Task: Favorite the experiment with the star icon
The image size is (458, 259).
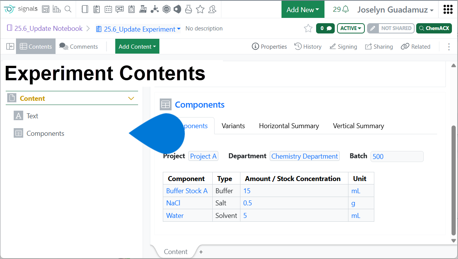Action: [308, 29]
